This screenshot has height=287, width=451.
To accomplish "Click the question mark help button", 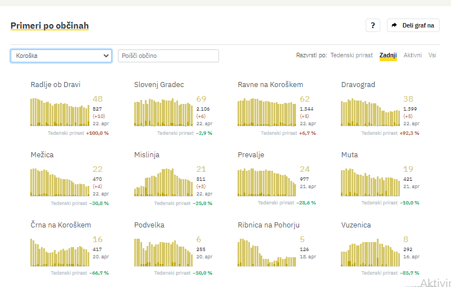I will (x=373, y=25).
